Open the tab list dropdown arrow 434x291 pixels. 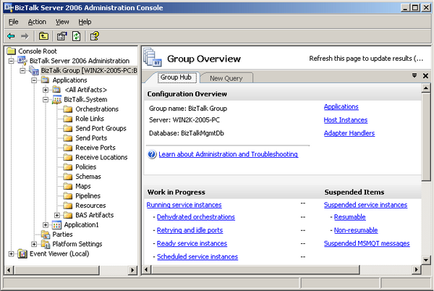pyautogui.click(x=414, y=75)
